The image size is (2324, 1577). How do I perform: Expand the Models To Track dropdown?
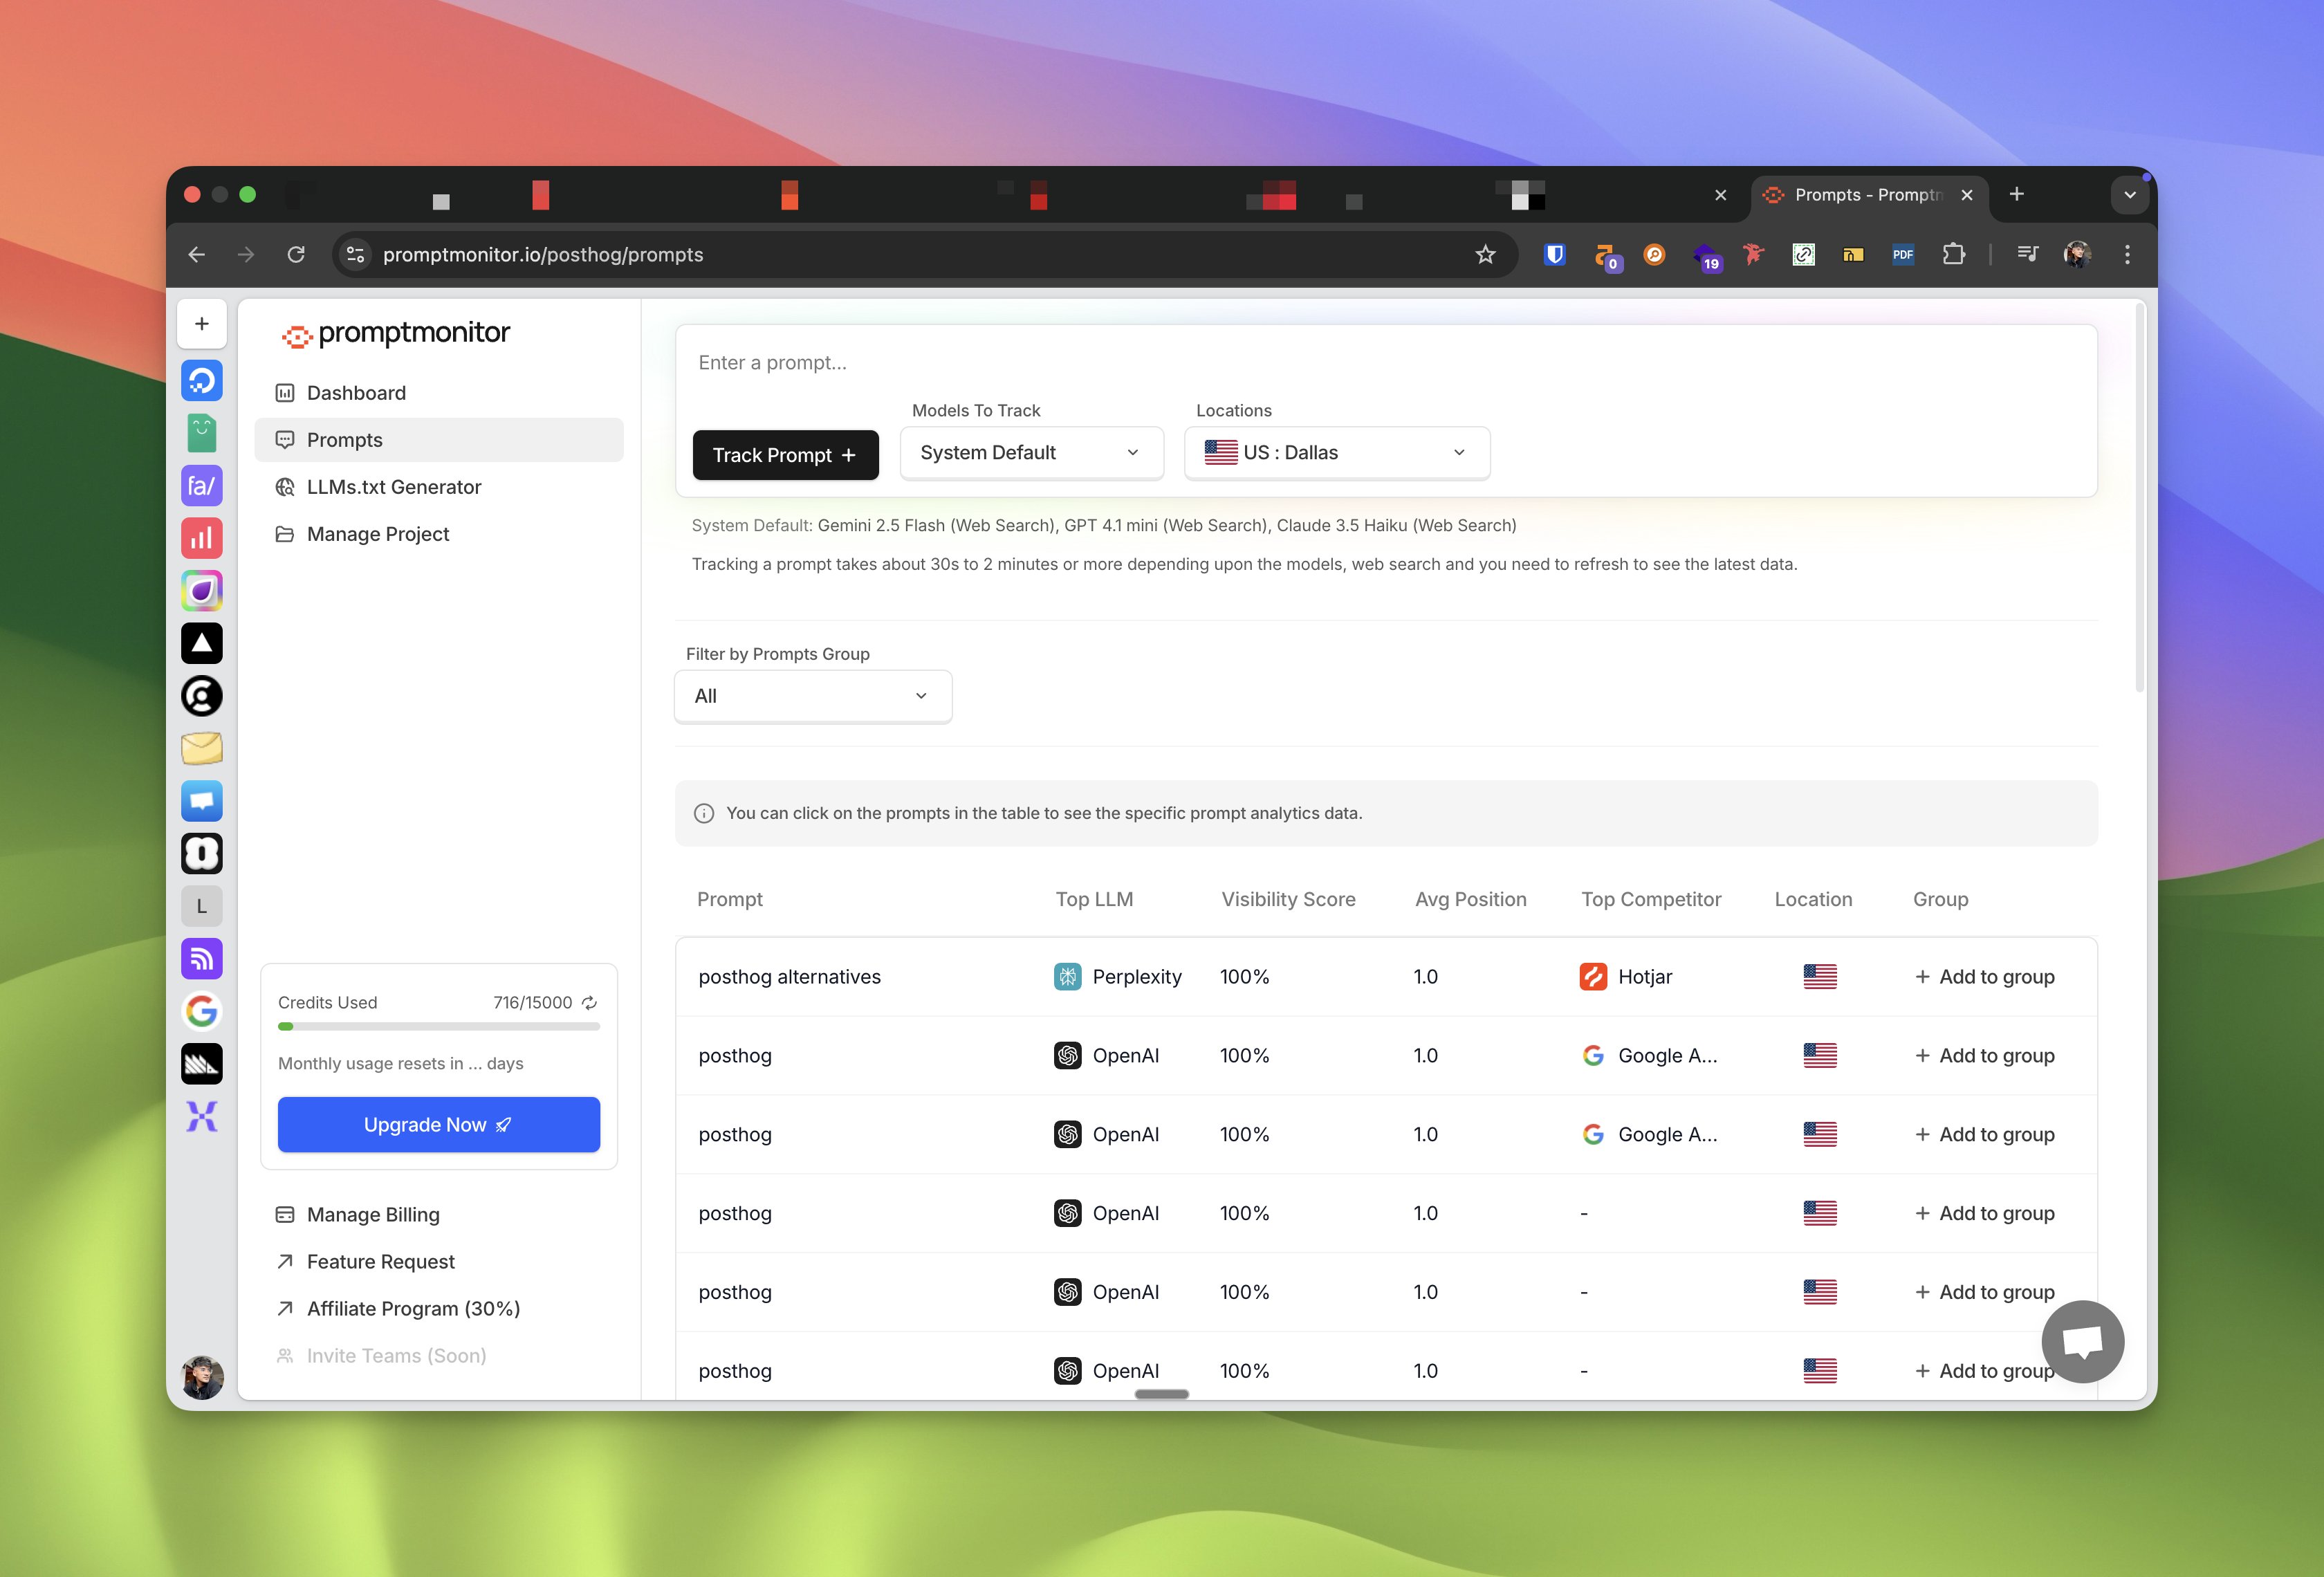pos(1031,453)
